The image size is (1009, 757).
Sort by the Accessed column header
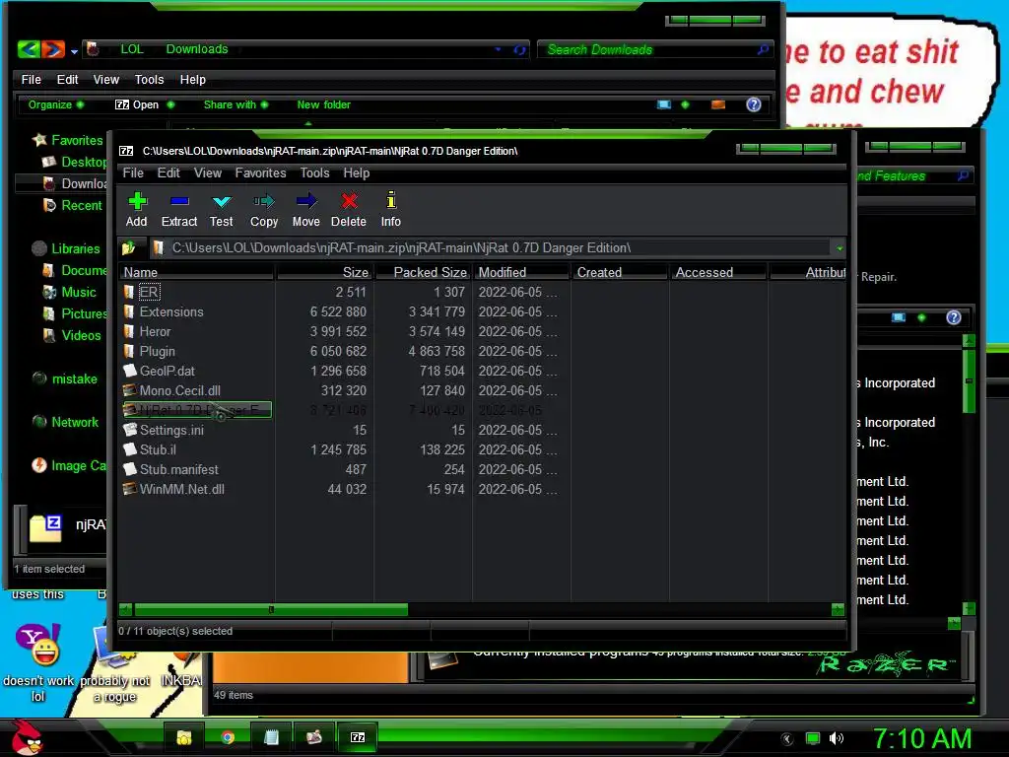[718, 272]
